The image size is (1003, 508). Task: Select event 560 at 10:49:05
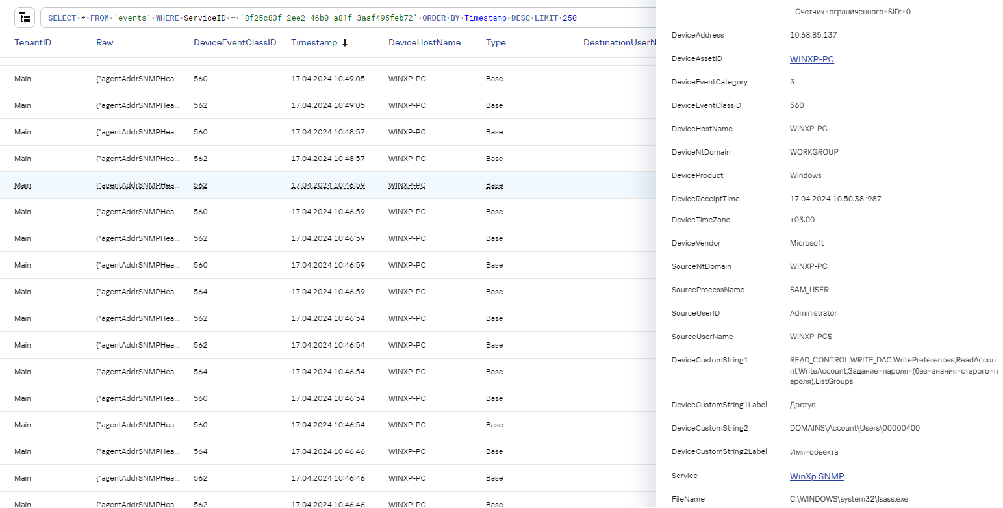[328, 79]
